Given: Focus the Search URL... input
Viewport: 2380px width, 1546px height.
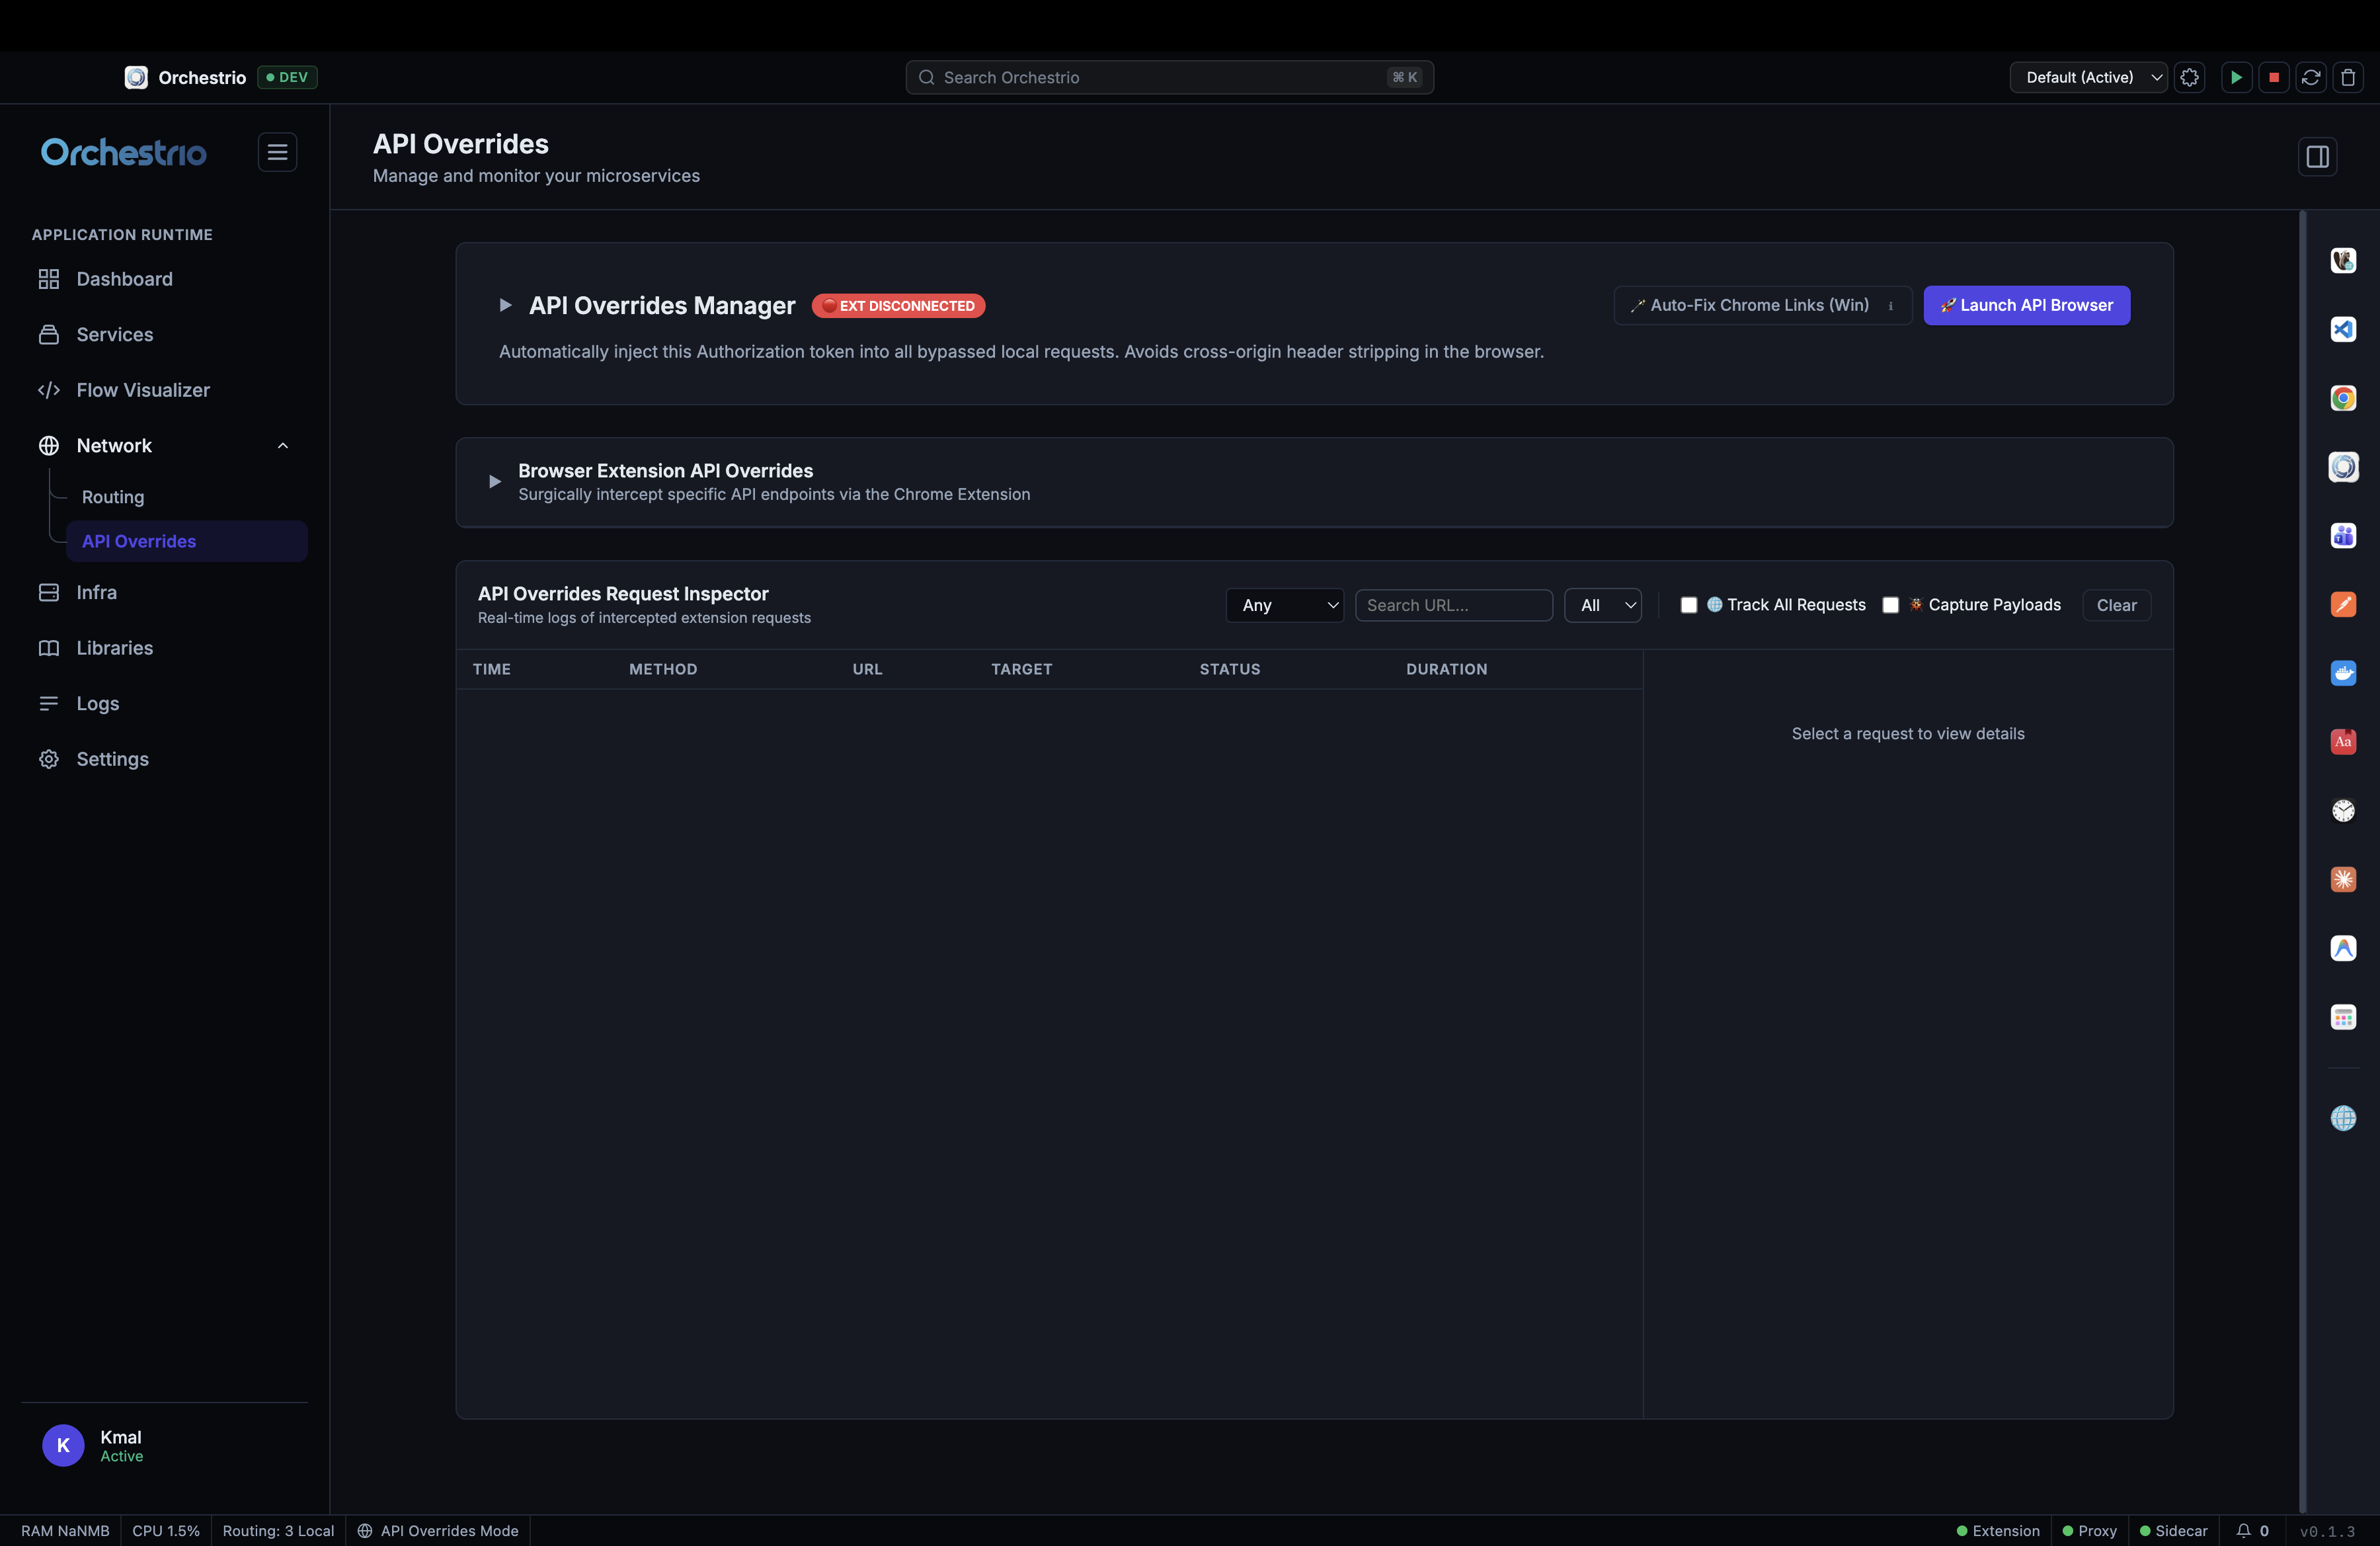Looking at the screenshot, I should (1453, 605).
